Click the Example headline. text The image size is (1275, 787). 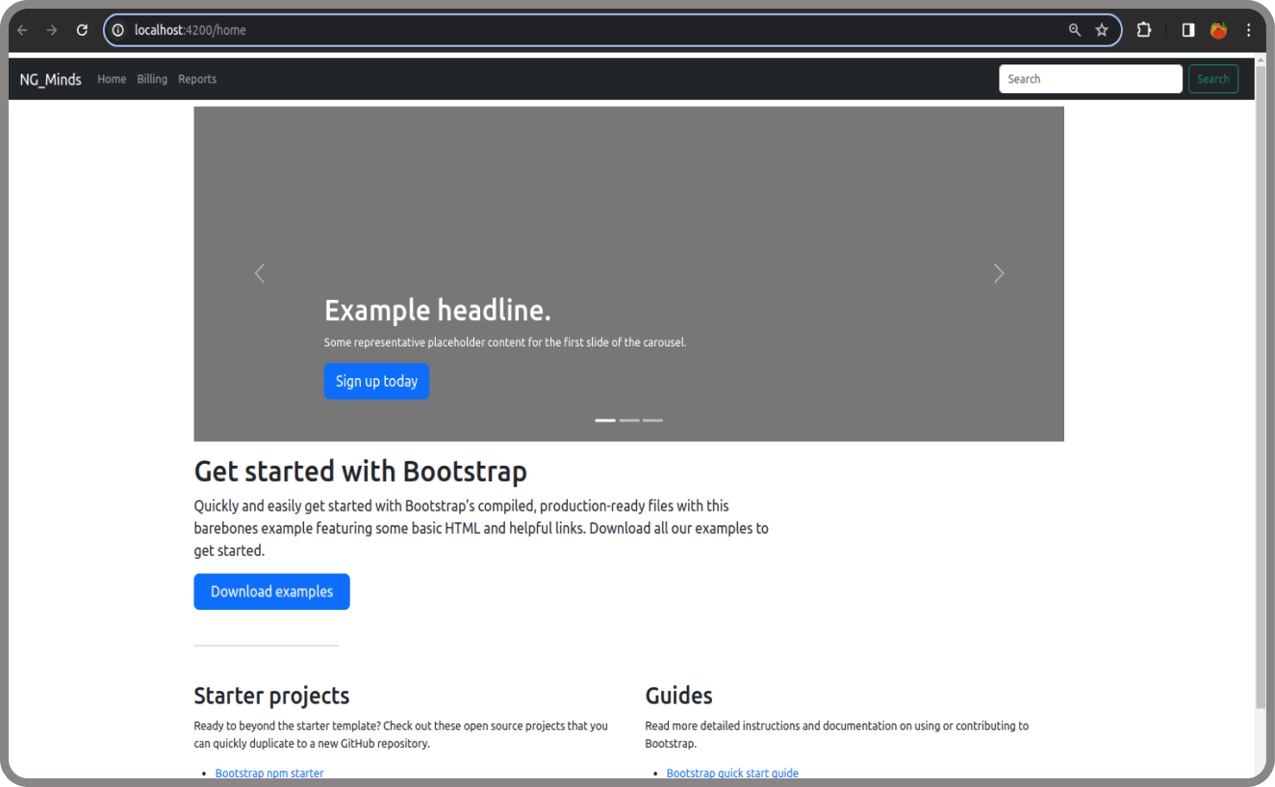point(438,310)
